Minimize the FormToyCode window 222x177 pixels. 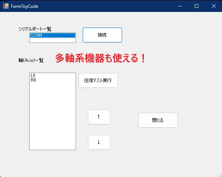[180, 6]
